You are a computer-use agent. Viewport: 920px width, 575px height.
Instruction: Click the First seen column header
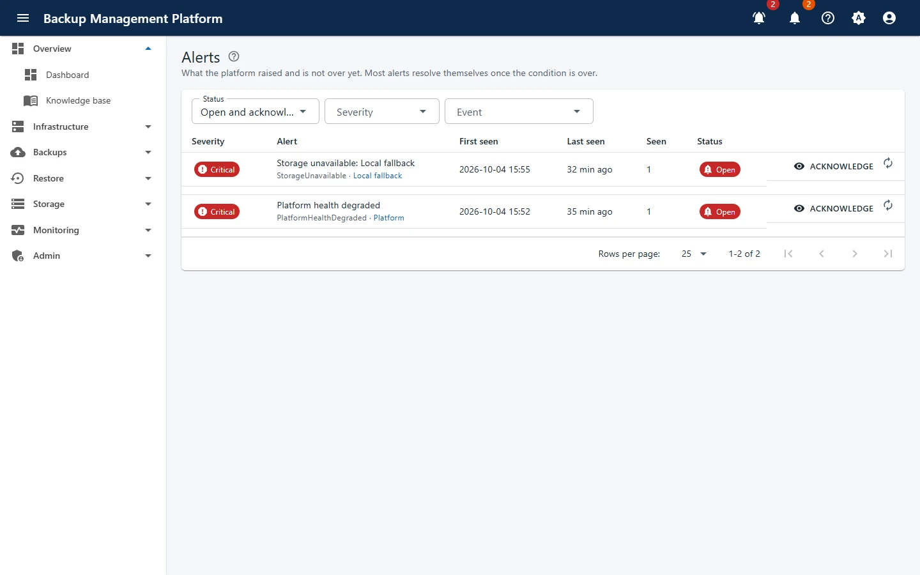479,141
